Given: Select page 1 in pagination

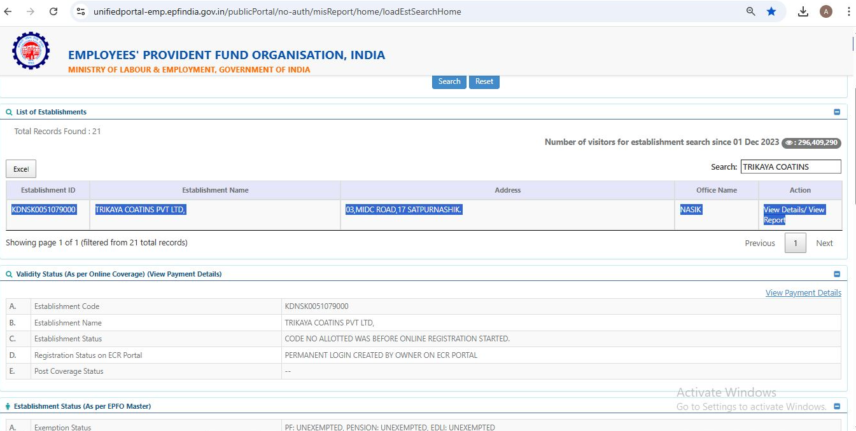Looking at the screenshot, I should 796,243.
